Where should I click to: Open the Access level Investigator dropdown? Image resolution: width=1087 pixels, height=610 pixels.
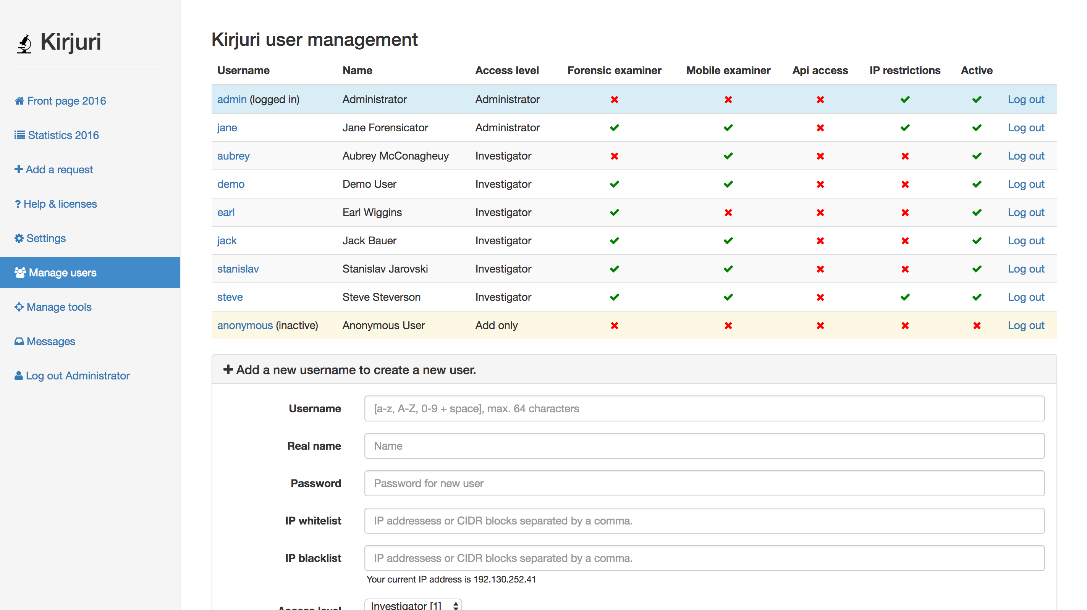[x=413, y=605]
